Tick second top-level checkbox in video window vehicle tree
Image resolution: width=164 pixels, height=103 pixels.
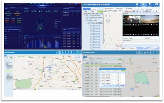tap(87, 17)
